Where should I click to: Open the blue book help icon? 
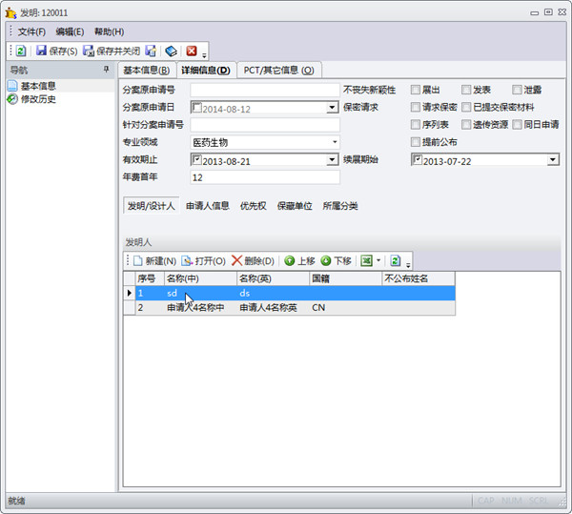(171, 51)
